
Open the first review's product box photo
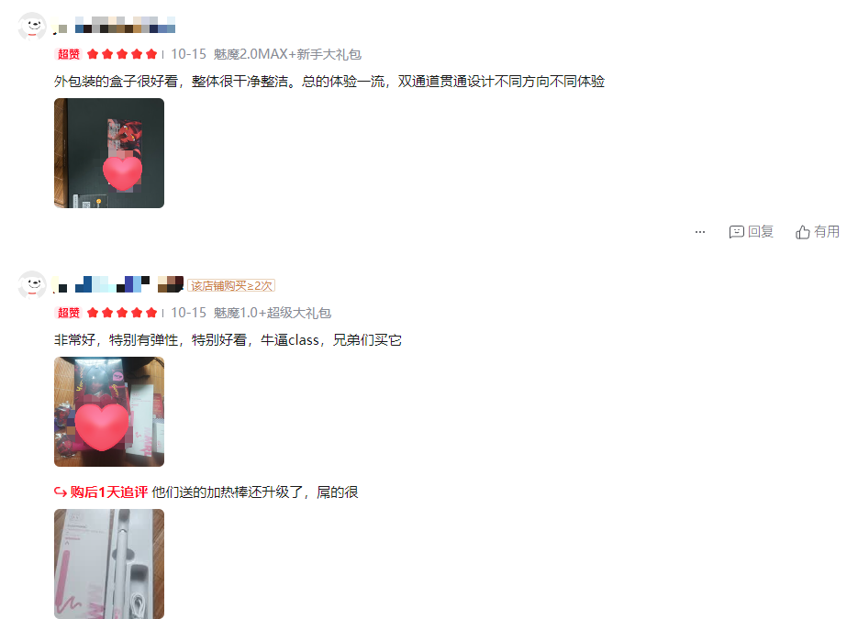(x=109, y=153)
